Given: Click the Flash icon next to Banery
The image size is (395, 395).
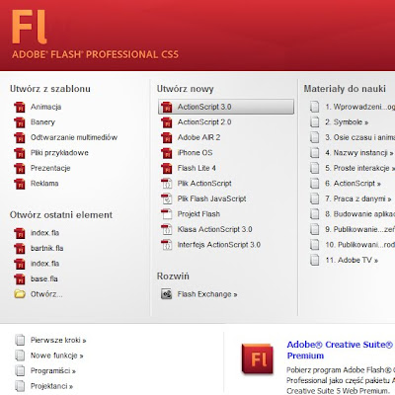Looking at the screenshot, I should coord(20,122).
